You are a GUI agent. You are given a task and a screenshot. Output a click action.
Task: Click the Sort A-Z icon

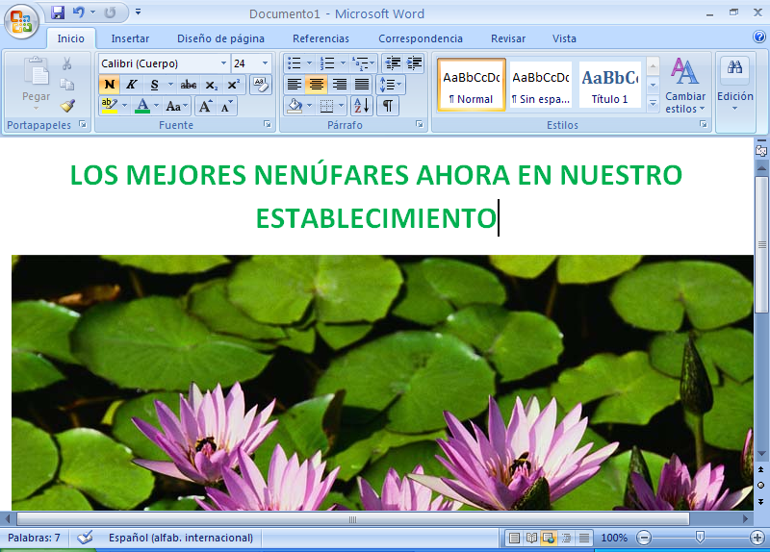click(x=361, y=106)
